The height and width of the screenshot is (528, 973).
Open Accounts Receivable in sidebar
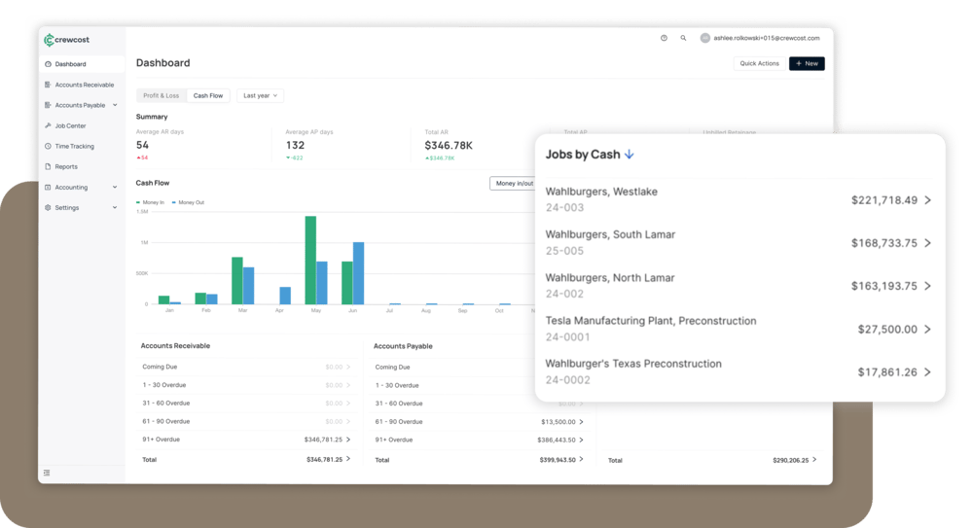(x=82, y=85)
